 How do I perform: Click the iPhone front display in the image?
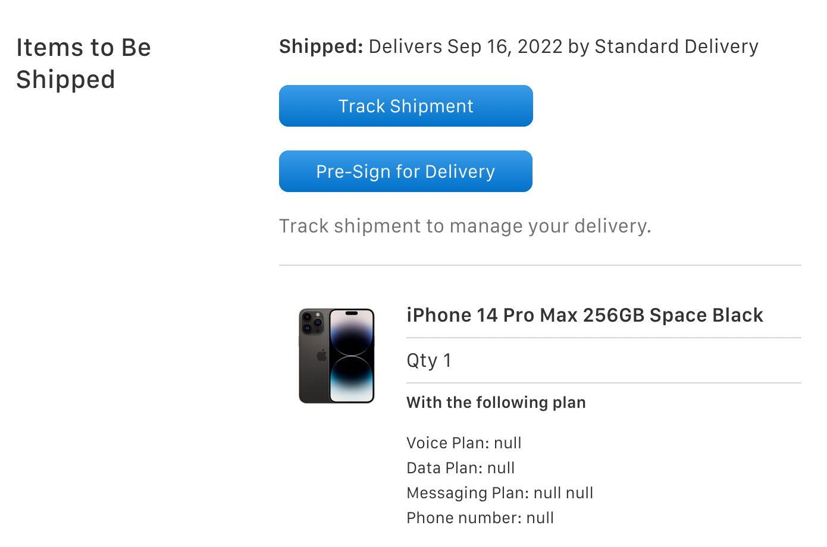[x=352, y=356]
